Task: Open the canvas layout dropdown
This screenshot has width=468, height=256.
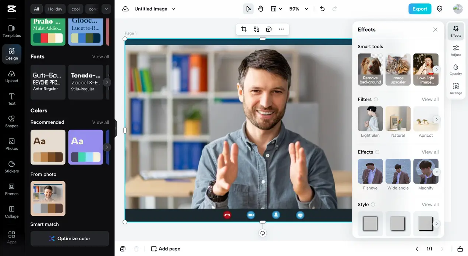Action: pyautogui.click(x=276, y=9)
